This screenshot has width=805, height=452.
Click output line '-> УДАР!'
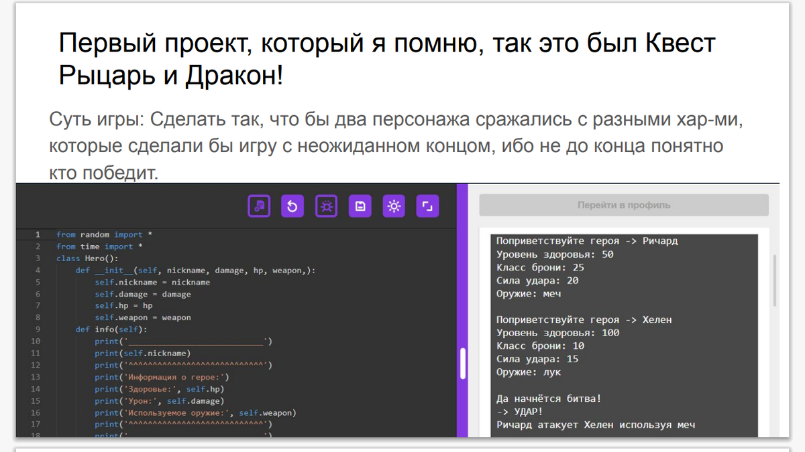pyautogui.click(x=520, y=411)
